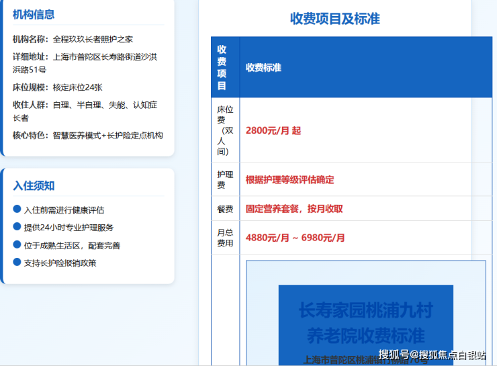The image size is (497, 366).
Task: Click 固定营养套餐，按月收取 cell
Action: [x=366, y=208]
